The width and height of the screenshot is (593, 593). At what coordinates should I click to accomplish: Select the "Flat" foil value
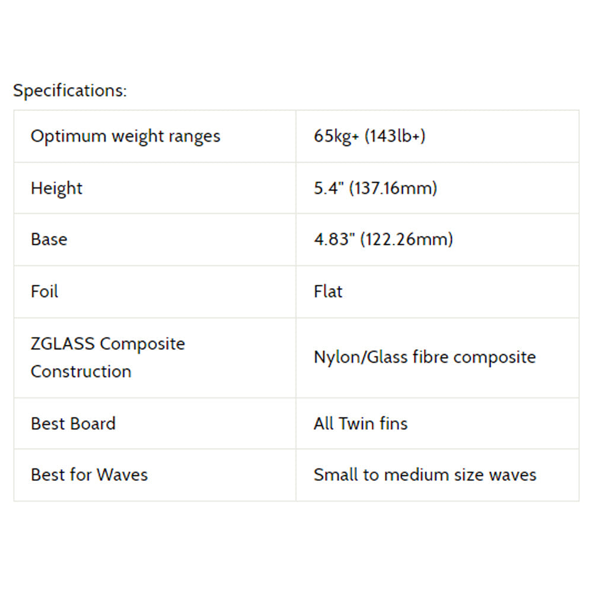click(328, 292)
